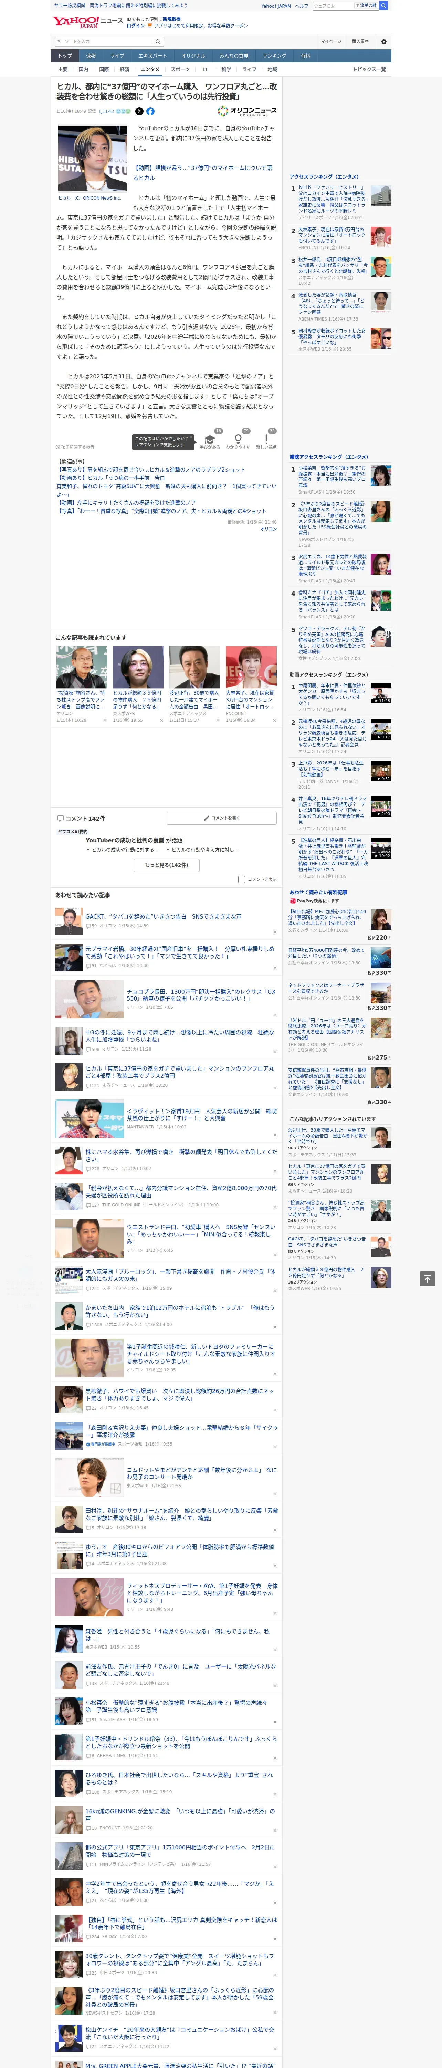Open 松山ケンイチ コミュニケーションおばけ article

pos(180,2033)
